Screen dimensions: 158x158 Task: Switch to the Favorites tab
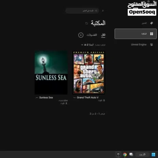coord(92,35)
